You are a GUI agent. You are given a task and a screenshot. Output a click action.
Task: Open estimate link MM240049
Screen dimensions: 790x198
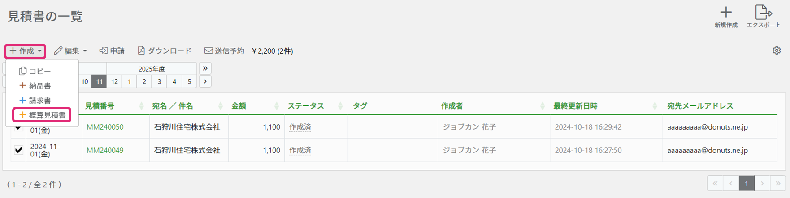pyautogui.click(x=105, y=150)
